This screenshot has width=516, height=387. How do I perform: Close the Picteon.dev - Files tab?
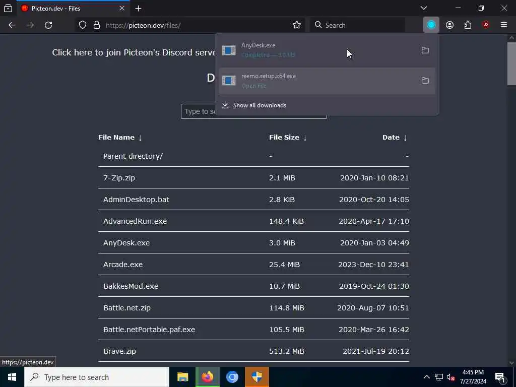point(122,8)
